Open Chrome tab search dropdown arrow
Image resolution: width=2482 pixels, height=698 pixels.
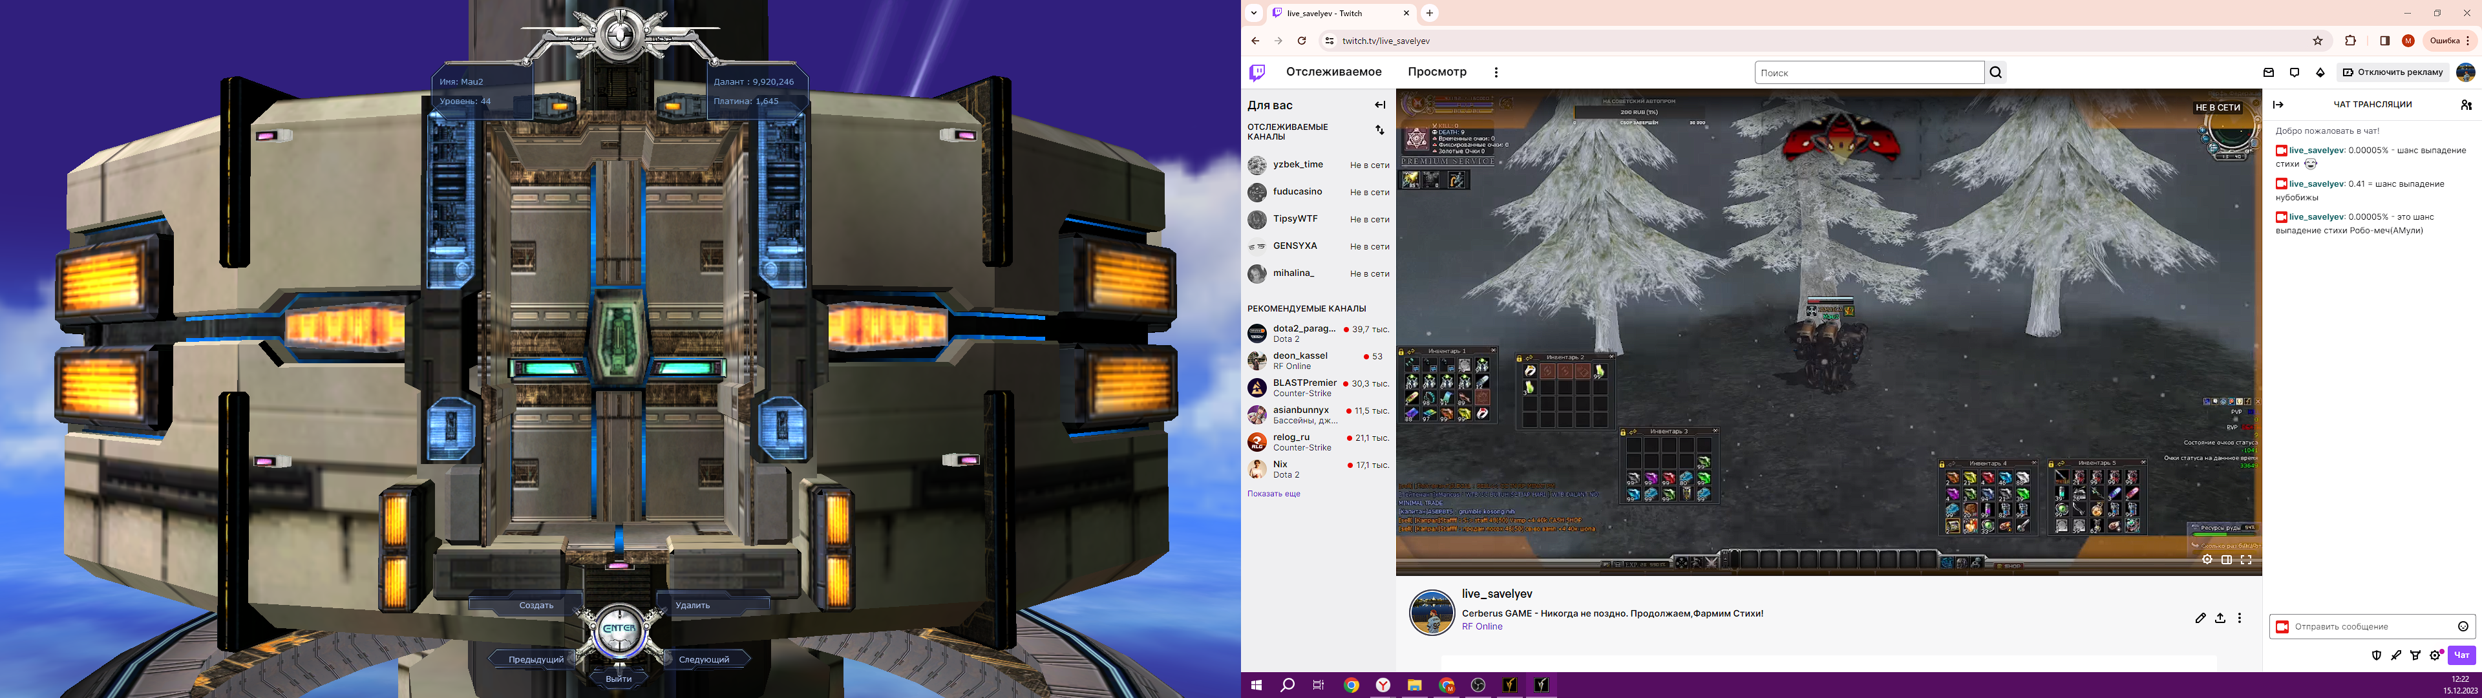pos(1253,14)
